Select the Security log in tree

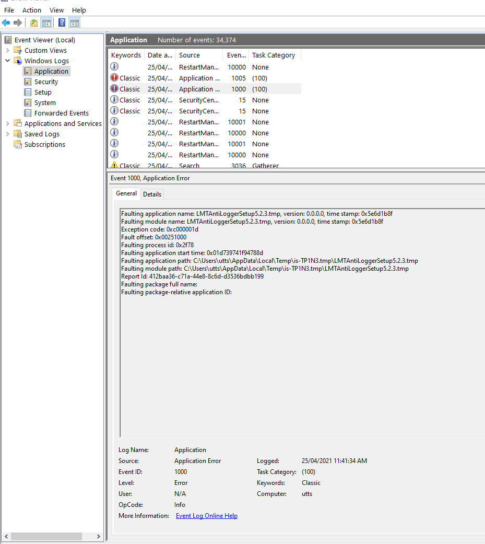click(x=46, y=82)
